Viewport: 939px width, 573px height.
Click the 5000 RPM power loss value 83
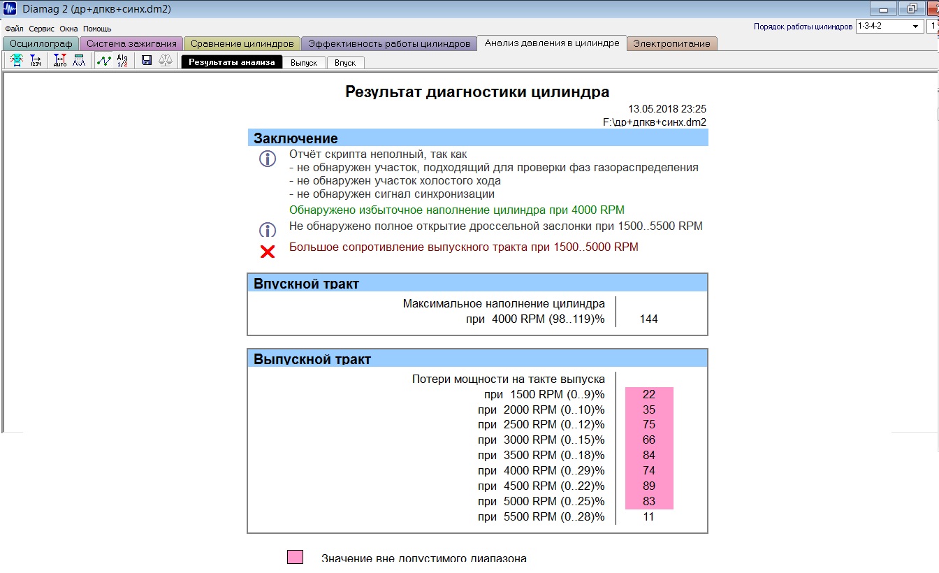coord(649,502)
